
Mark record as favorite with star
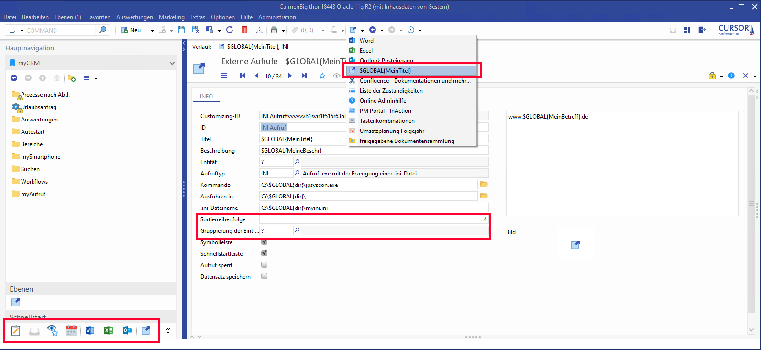pos(322,76)
